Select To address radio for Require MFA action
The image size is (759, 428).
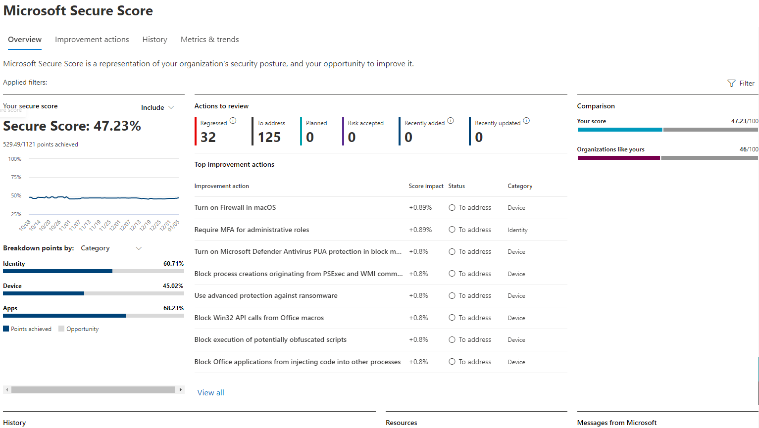point(452,230)
